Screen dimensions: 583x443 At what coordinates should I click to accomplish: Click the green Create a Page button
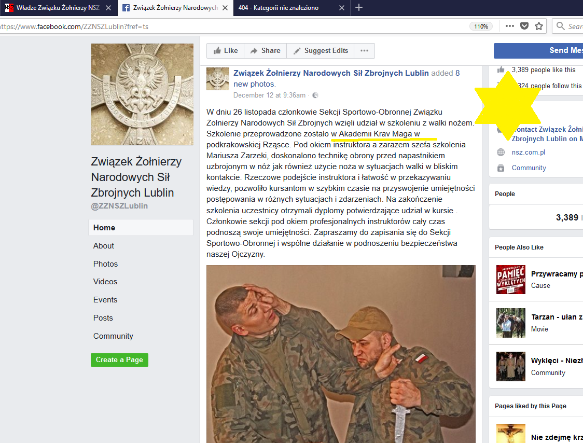(119, 360)
